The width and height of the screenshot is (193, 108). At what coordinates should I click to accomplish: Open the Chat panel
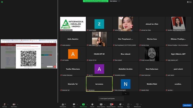point(74,105)
